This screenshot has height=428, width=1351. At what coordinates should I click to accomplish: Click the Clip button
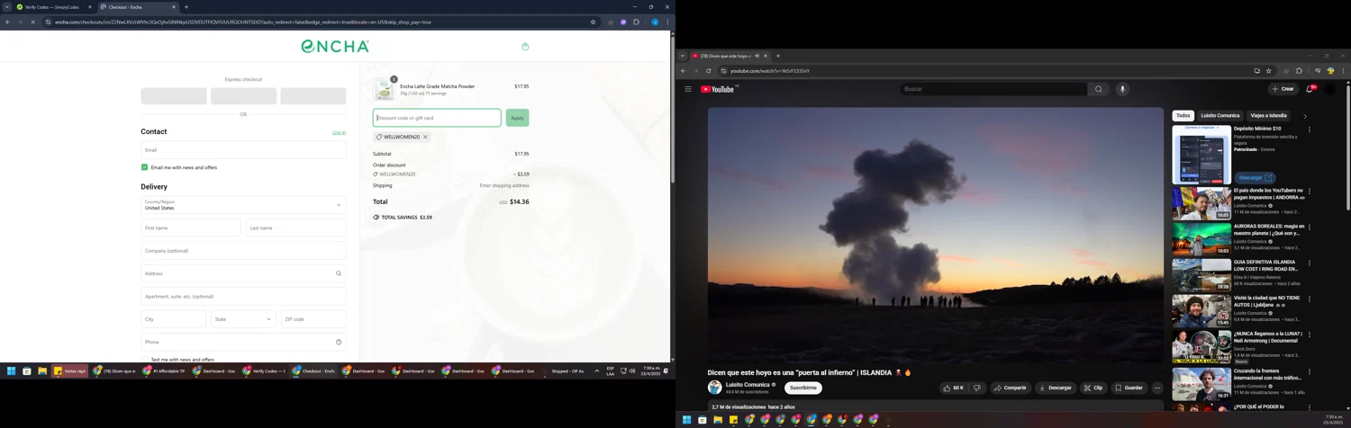pos(1093,388)
